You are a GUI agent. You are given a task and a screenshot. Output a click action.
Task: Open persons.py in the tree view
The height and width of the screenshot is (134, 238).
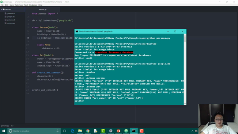click(11, 23)
